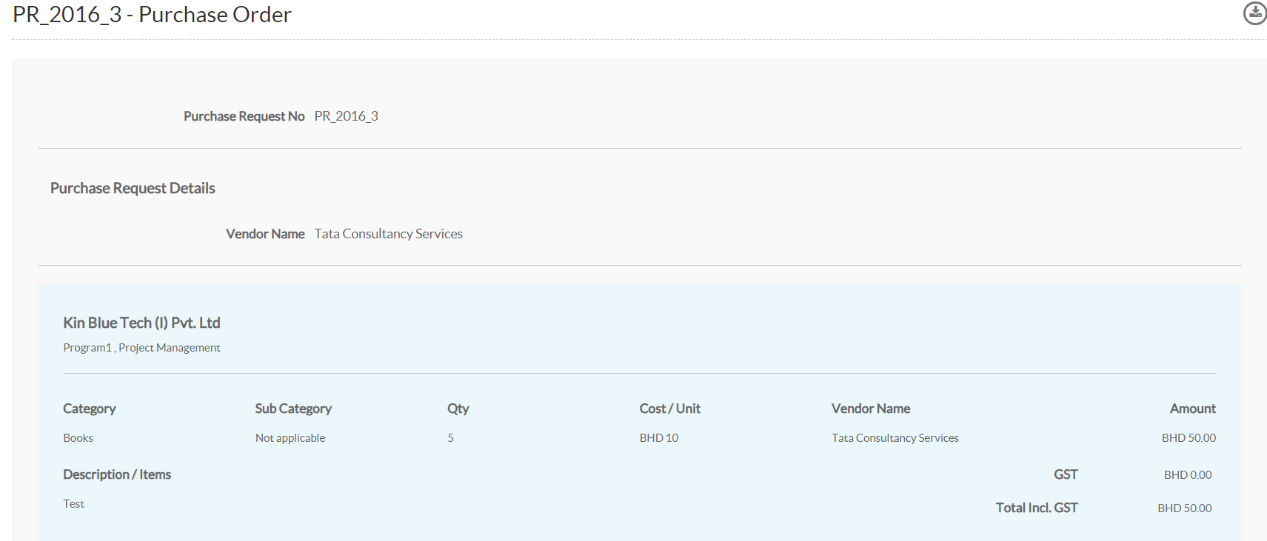
Task: Select the description text 'Test'
Action: [73, 504]
